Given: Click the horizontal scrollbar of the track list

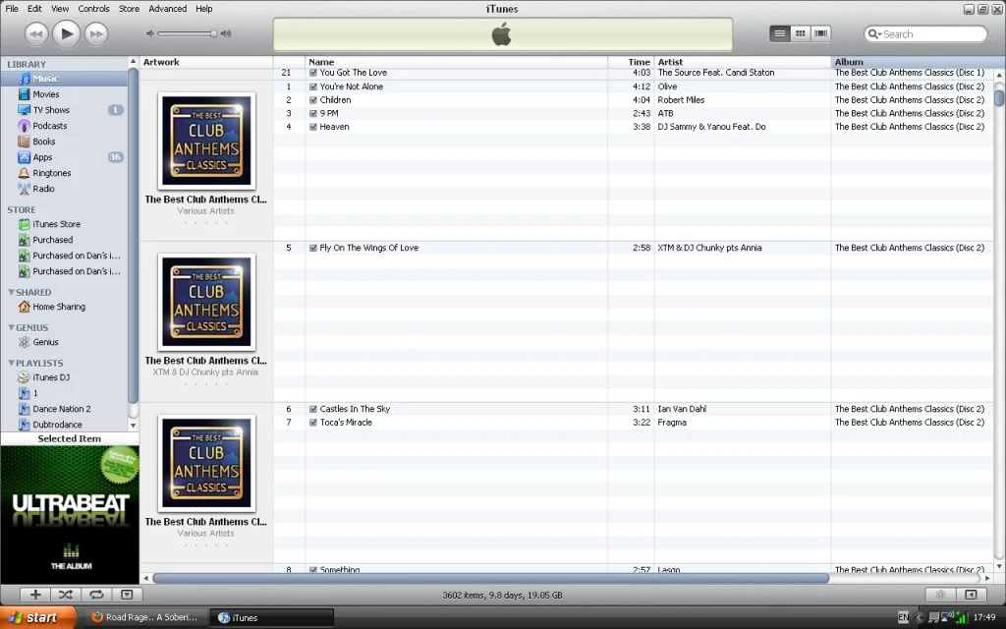Looking at the screenshot, I should tap(491, 578).
